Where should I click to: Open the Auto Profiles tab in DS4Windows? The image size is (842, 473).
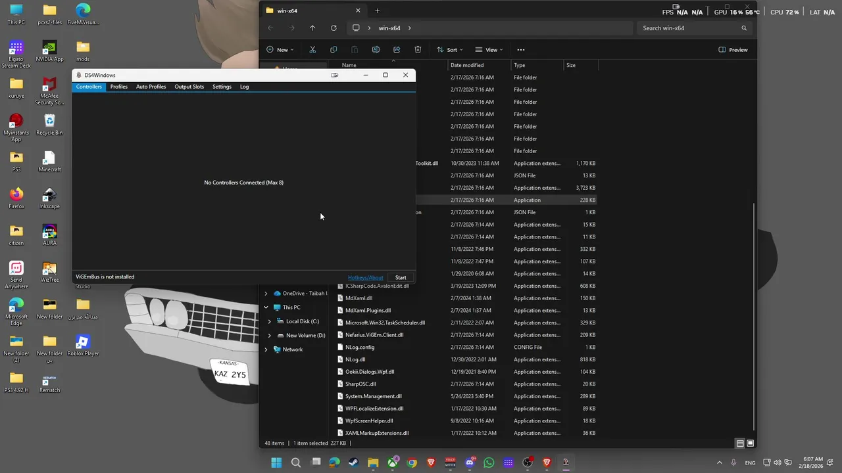151,87
